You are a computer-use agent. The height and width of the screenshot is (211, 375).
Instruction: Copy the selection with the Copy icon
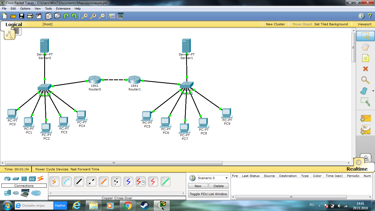[49, 16]
